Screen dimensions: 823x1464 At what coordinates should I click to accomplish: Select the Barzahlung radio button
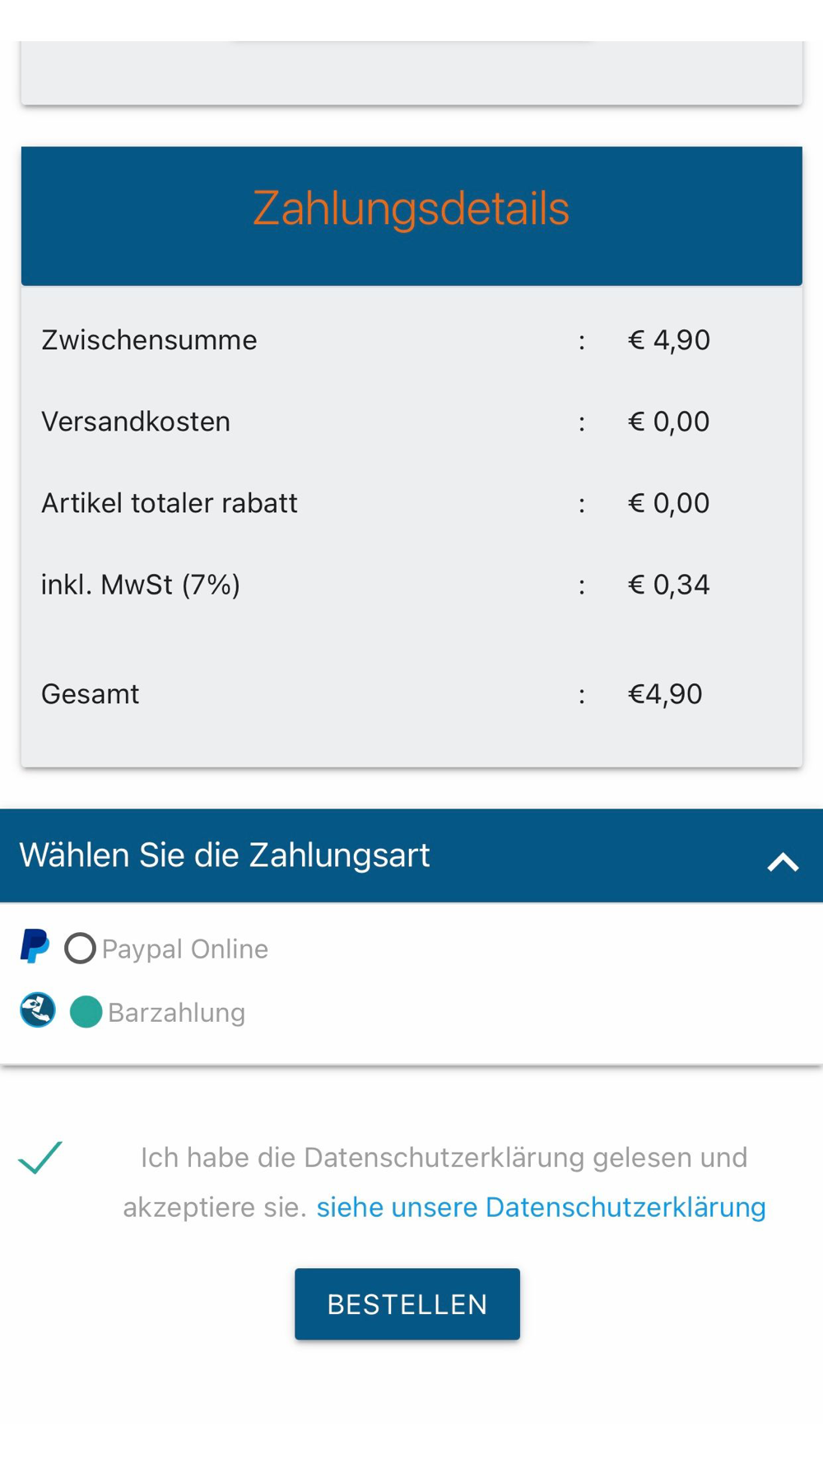[x=86, y=1012]
